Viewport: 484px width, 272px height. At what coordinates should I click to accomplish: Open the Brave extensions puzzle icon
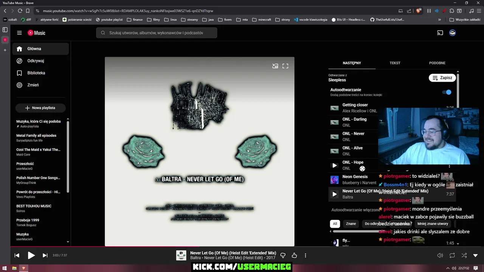tap(452, 11)
